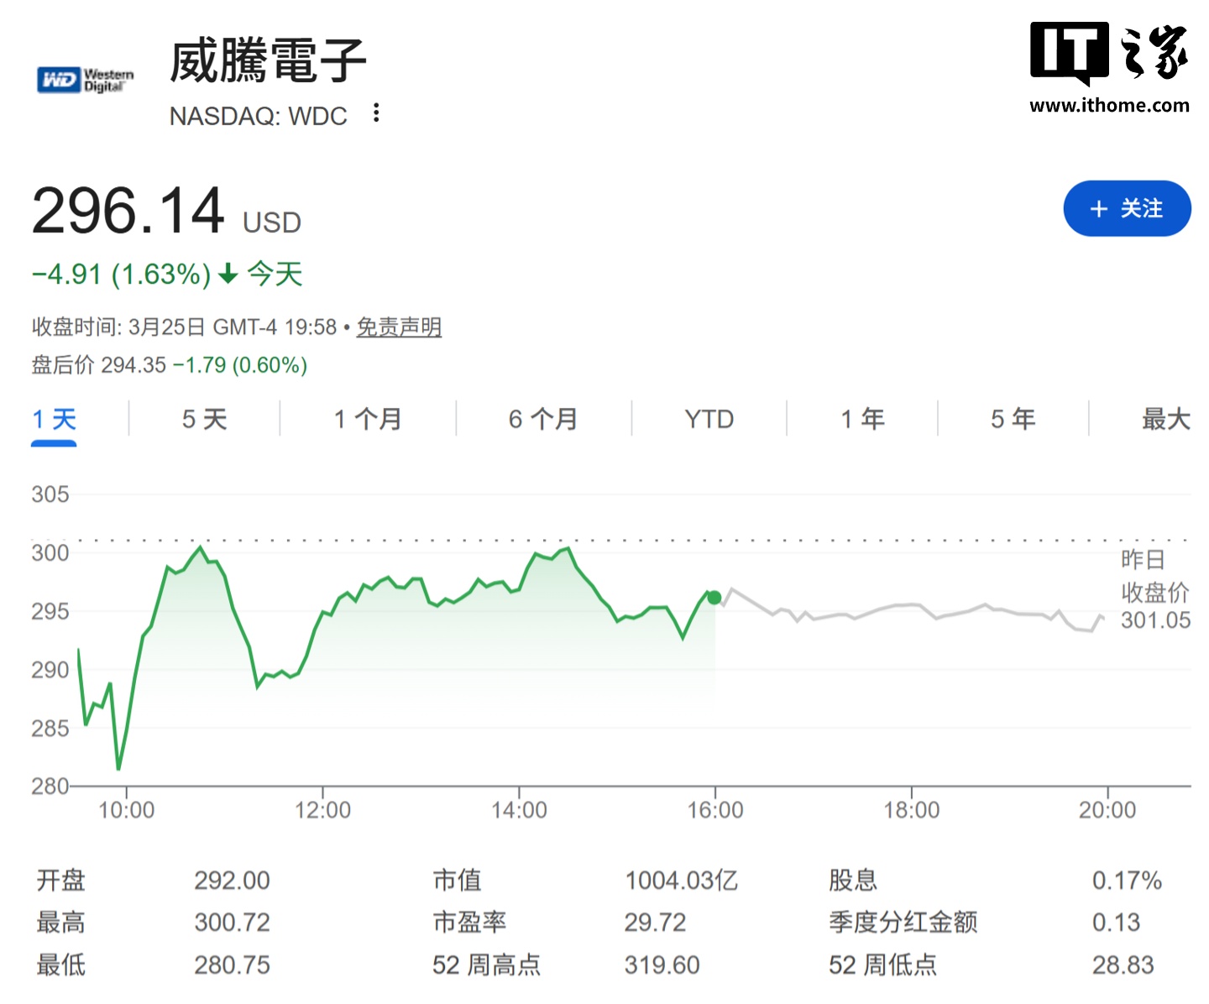Click the plus icon inside the 关注 button
The image size is (1209, 1004).
[1097, 208]
